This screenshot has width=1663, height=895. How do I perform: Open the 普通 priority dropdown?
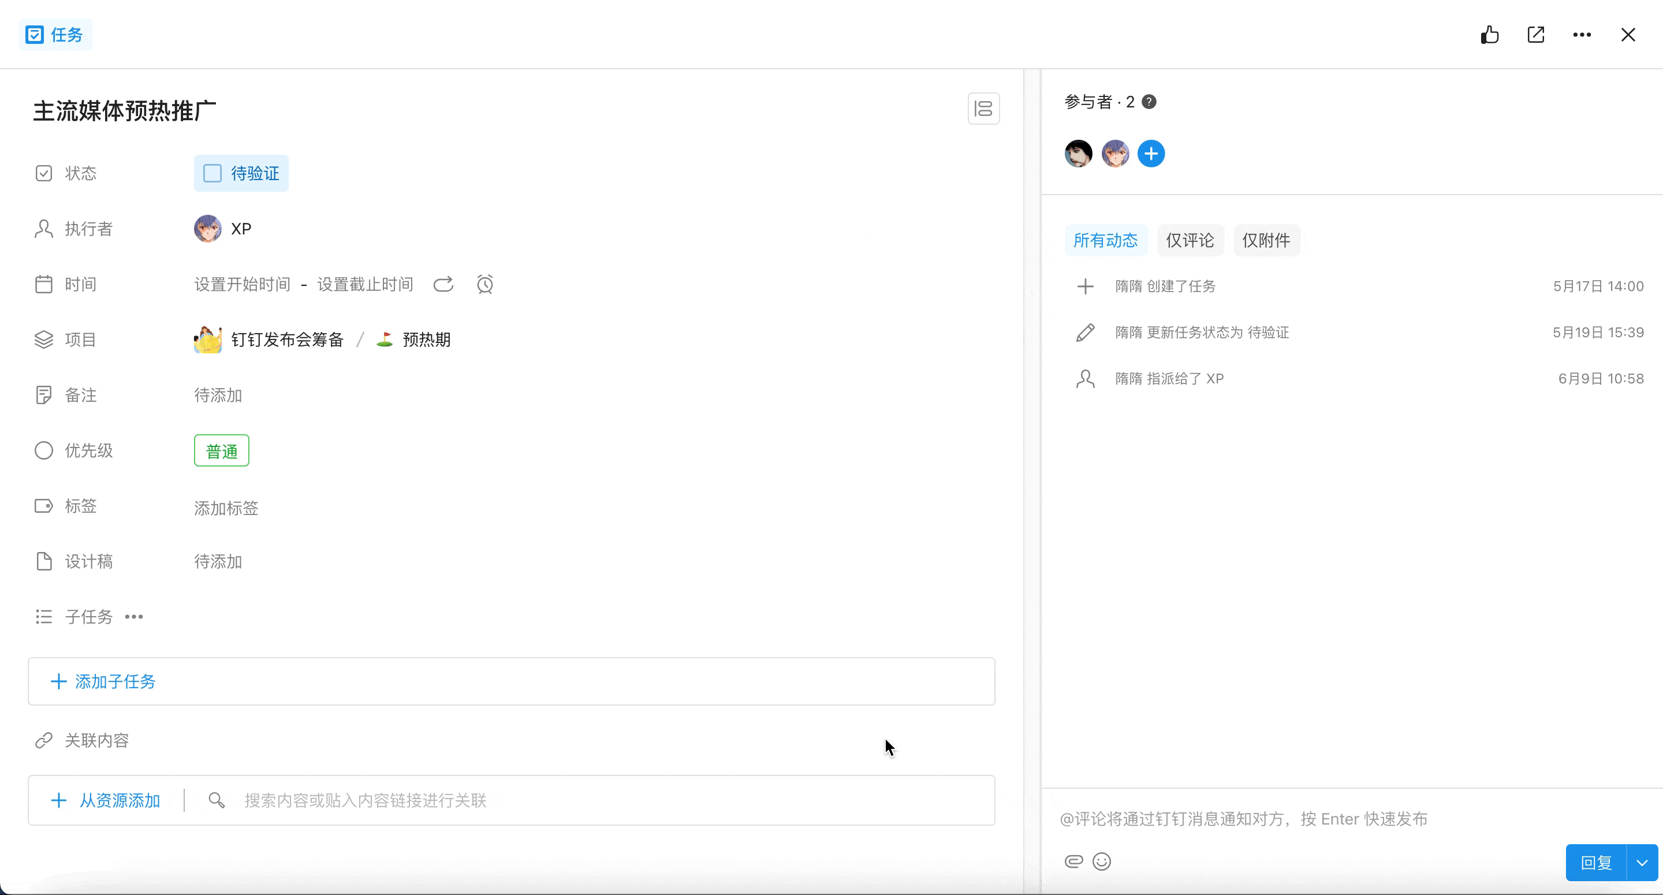coord(221,451)
